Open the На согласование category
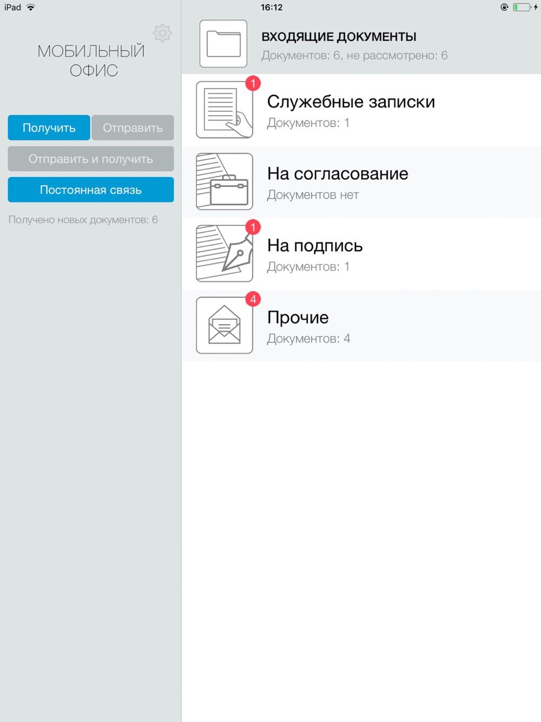 (361, 182)
